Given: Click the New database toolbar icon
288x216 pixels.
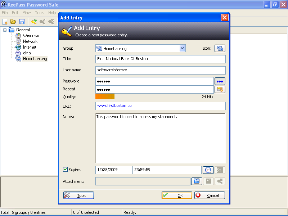Looking at the screenshot, I should (5, 22).
